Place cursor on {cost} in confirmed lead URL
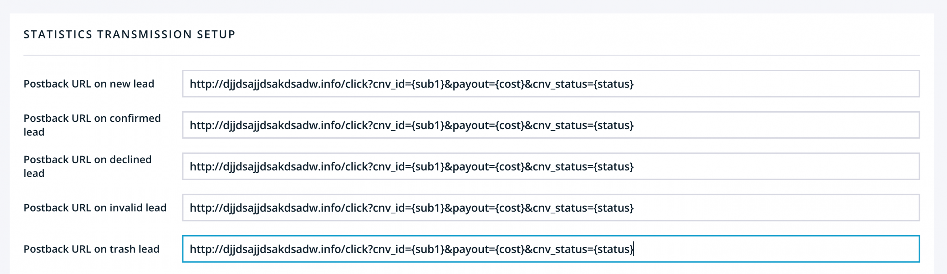Screen dimensions: 947x274 click(510, 126)
